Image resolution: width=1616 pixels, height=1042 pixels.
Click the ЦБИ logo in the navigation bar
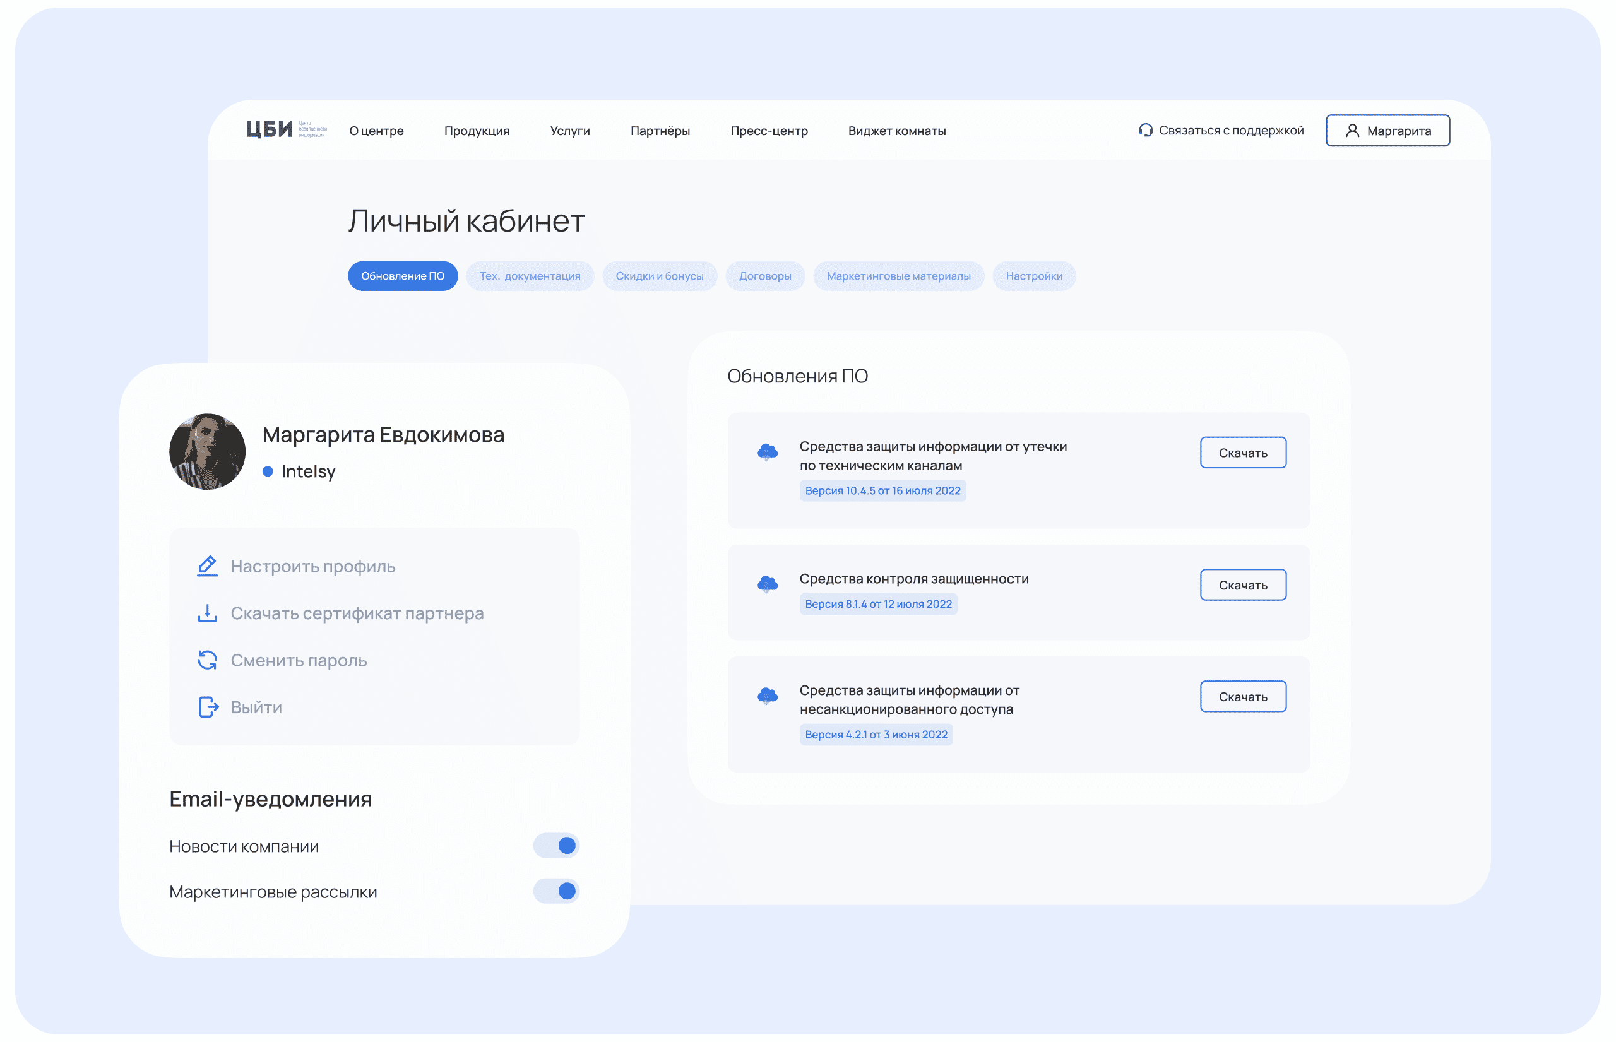(270, 129)
